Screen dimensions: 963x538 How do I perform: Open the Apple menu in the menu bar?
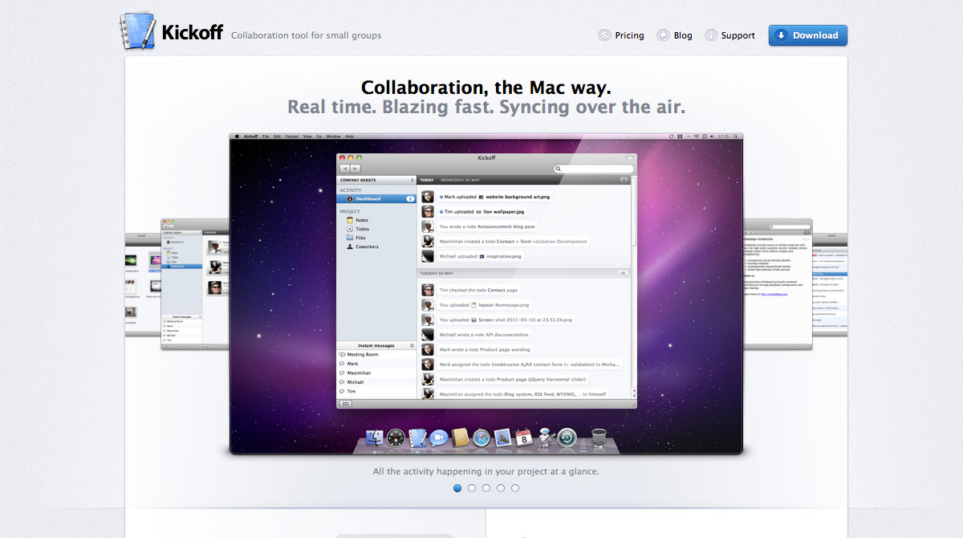click(237, 137)
